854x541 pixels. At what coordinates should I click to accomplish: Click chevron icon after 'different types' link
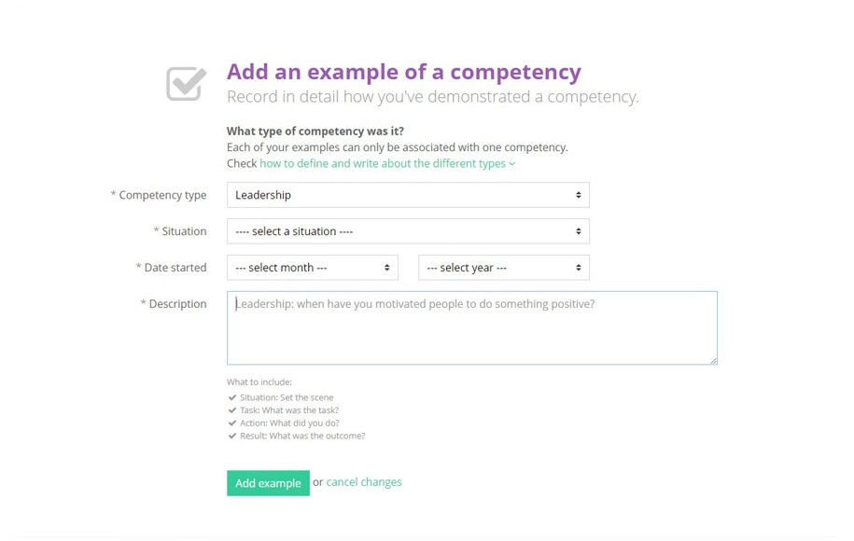click(x=512, y=164)
